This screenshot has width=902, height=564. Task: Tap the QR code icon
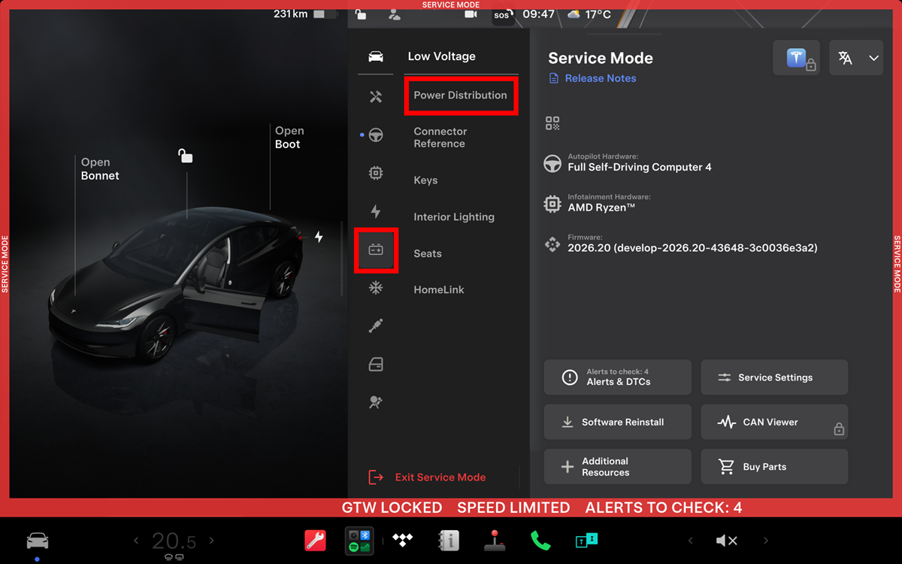[552, 123]
